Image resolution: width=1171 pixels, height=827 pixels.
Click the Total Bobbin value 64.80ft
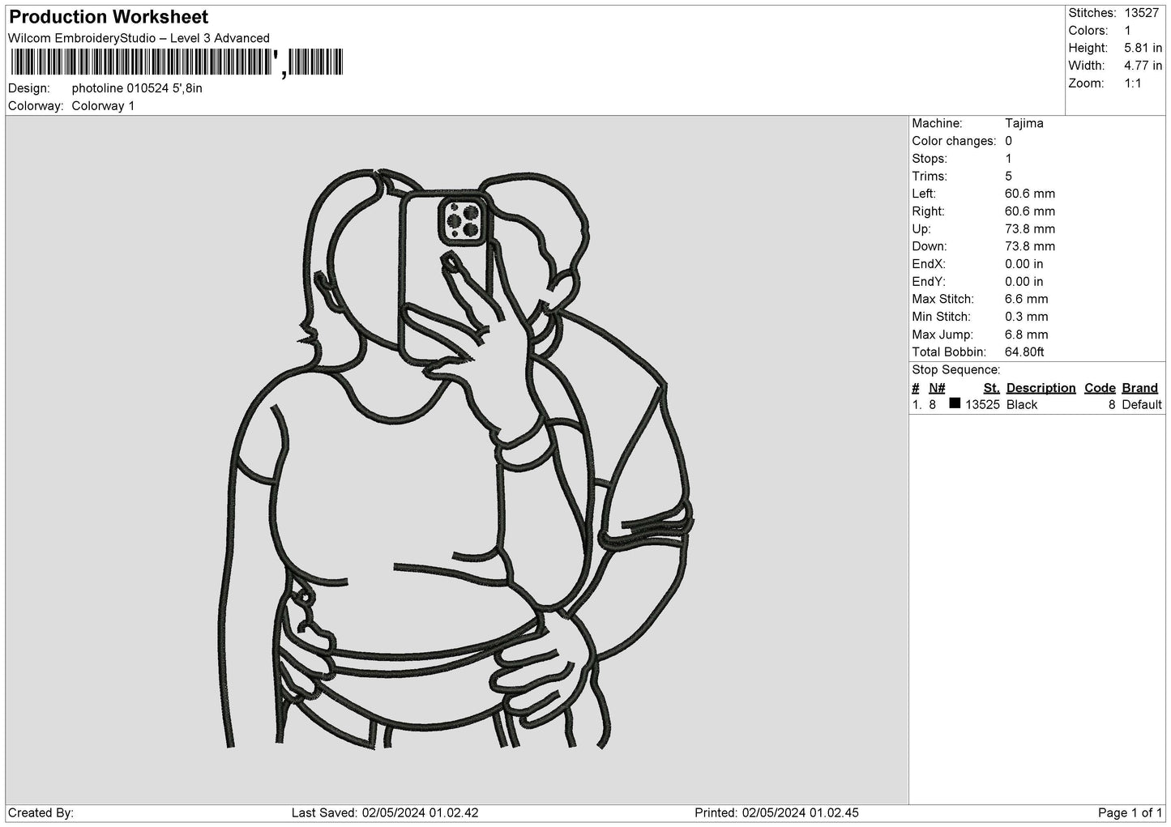1024,352
